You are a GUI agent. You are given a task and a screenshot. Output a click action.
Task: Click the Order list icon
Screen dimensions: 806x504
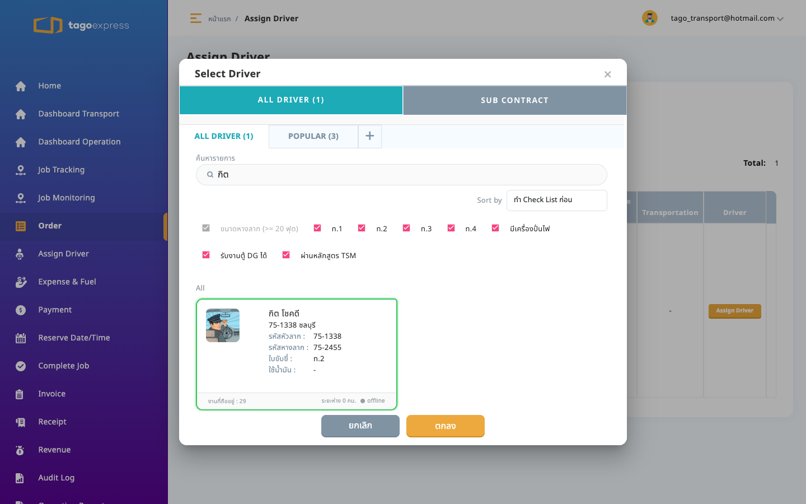tap(21, 226)
